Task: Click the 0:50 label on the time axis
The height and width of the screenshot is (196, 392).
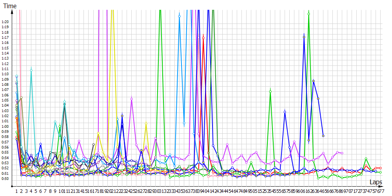Action: click(5, 178)
